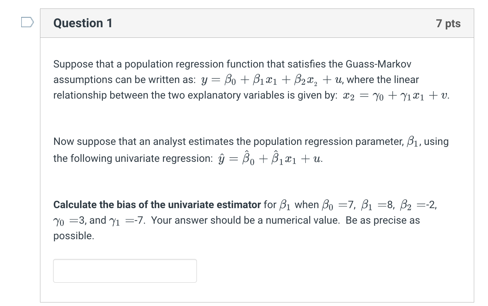Click inside the numerical answer box
This screenshot has width=488, height=306.
click(125, 270)
